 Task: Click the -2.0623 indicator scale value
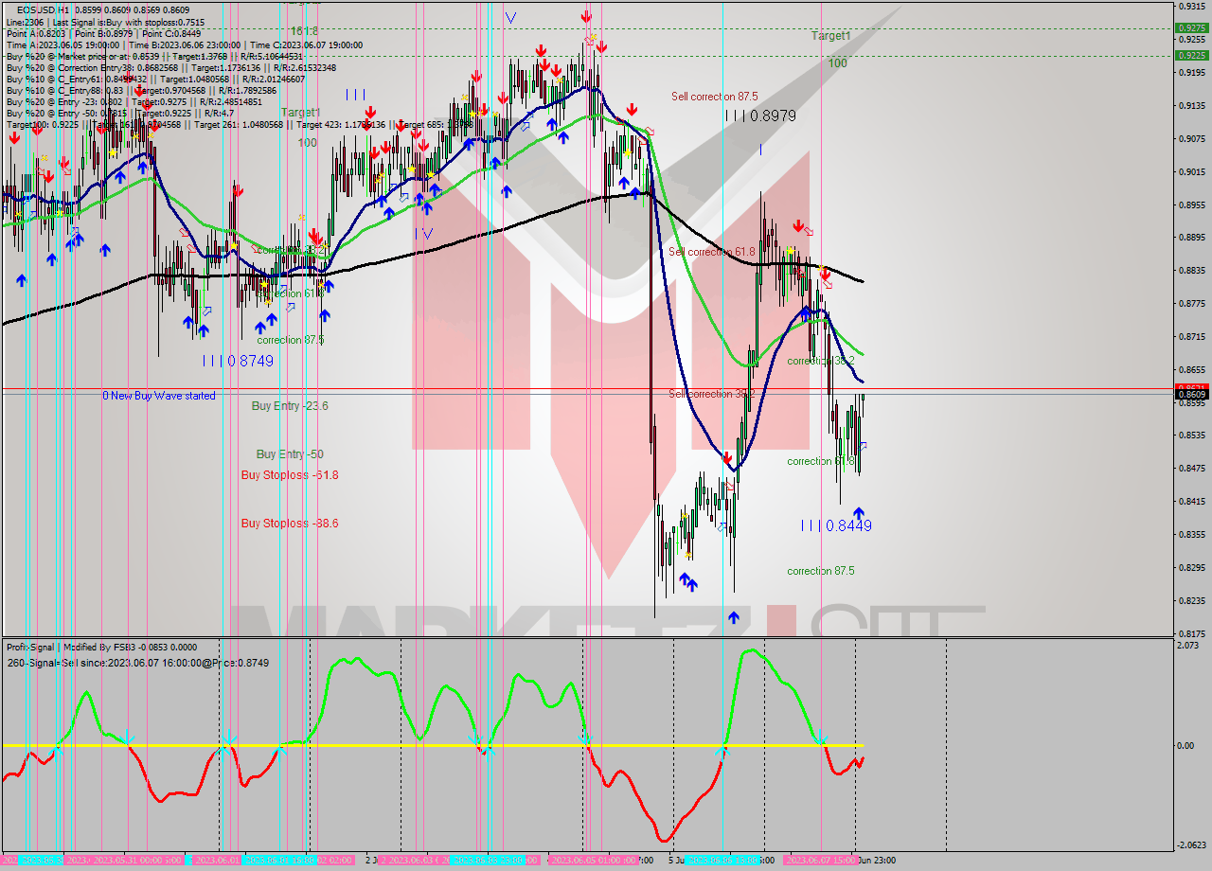(x=1191, y=845)
